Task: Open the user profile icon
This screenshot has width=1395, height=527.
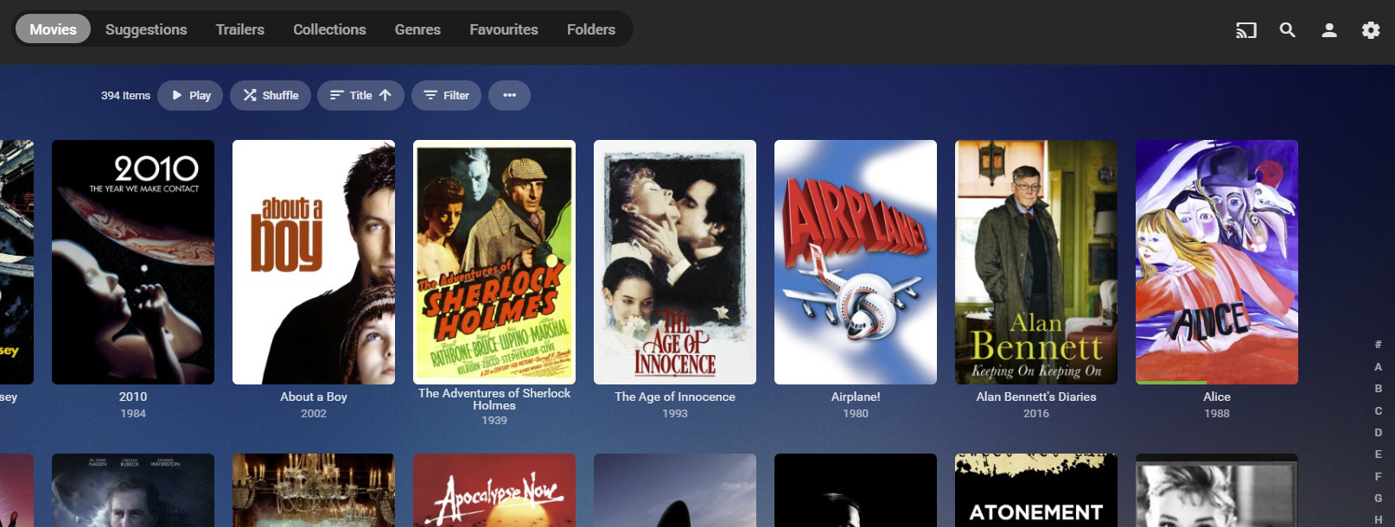Action: pyautogui.click(x=1329, y=30)
